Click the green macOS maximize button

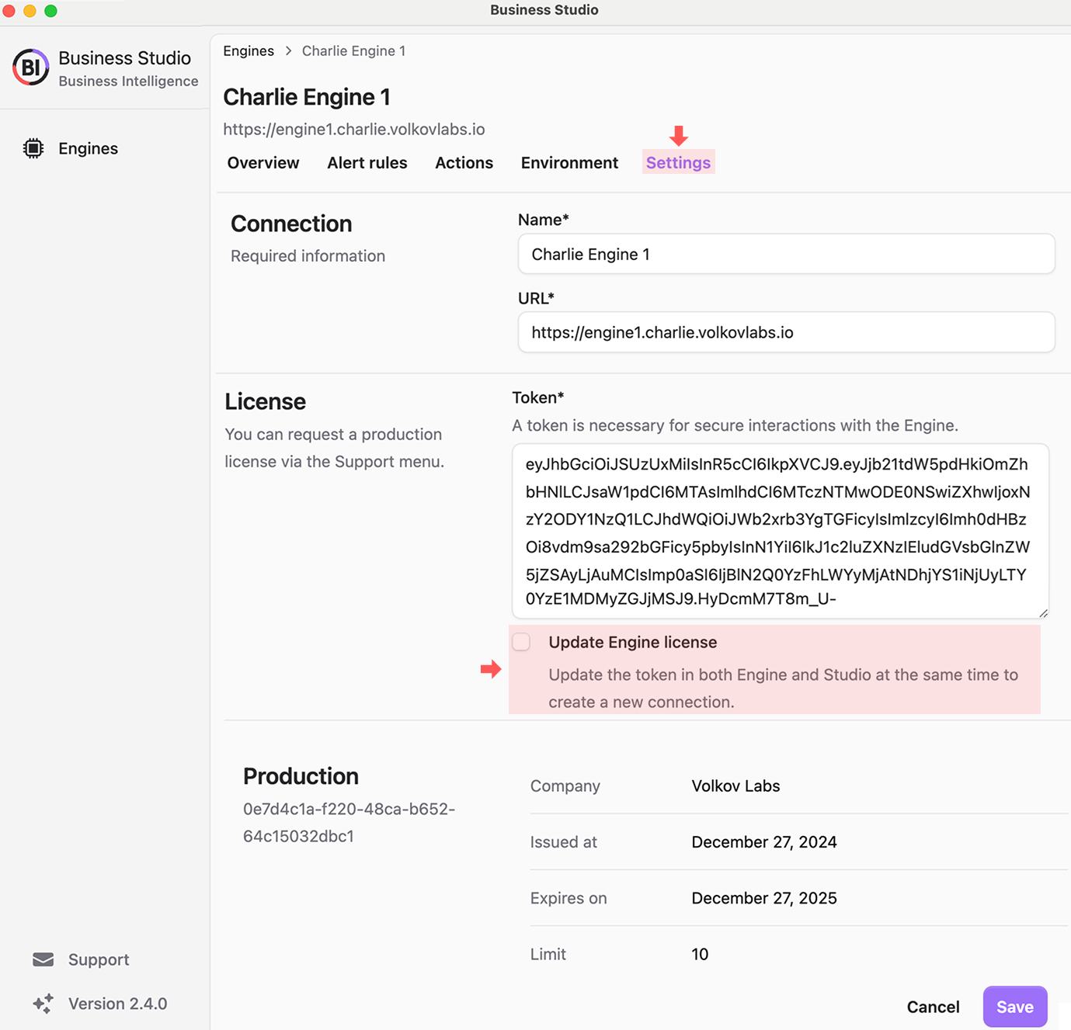50,11
